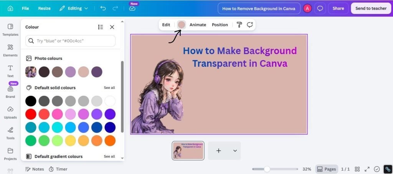Click the colour panel scrollbar
This screenshot has width=393, height=174.
[x=122, y=97]
